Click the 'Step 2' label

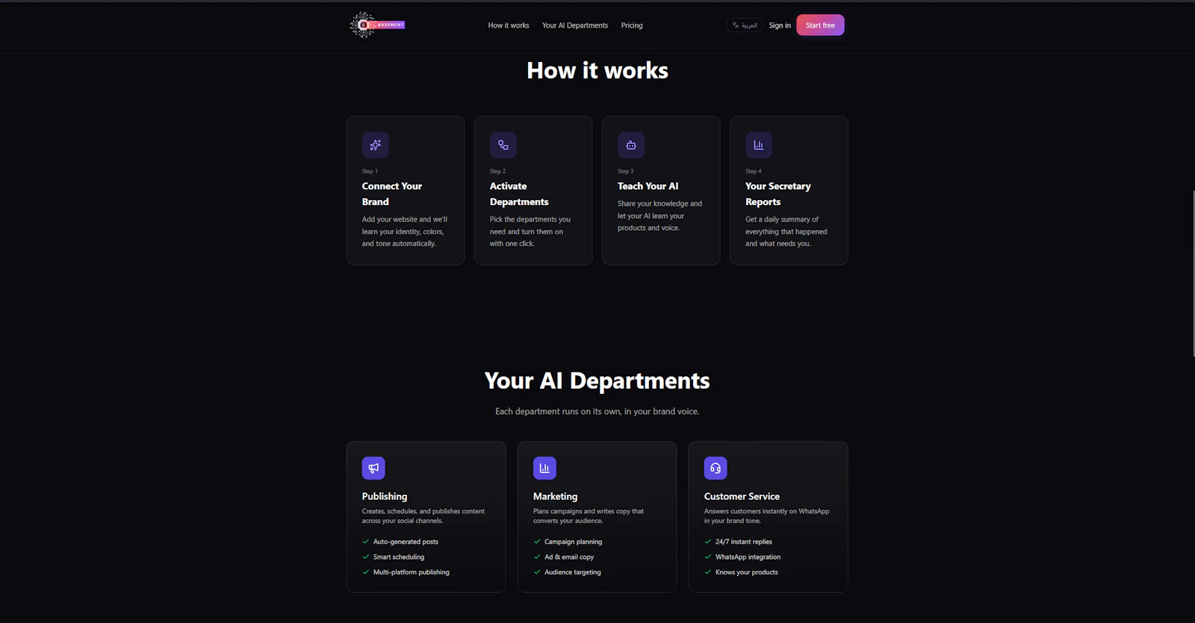click(497, 172)
